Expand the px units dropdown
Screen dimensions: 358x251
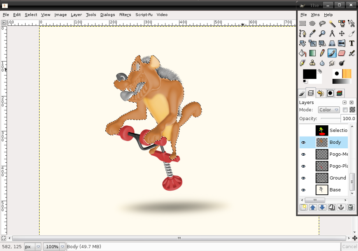tap(38, 247)
